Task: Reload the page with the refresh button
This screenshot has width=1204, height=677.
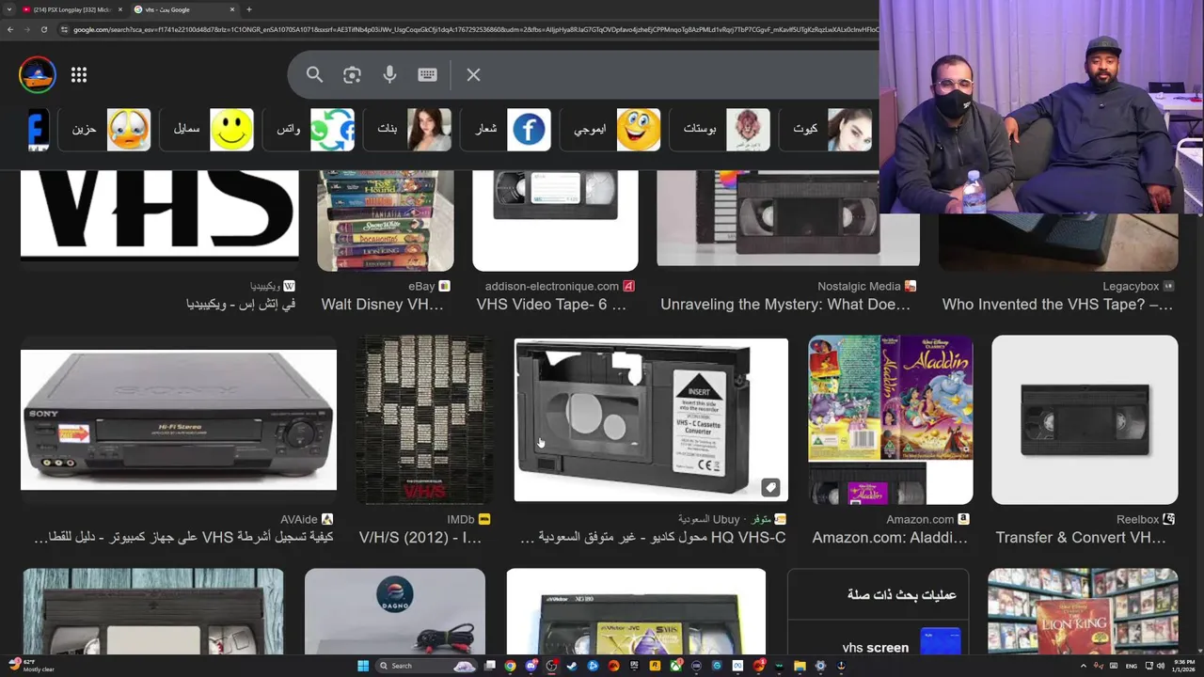Action: pos(43,29)
